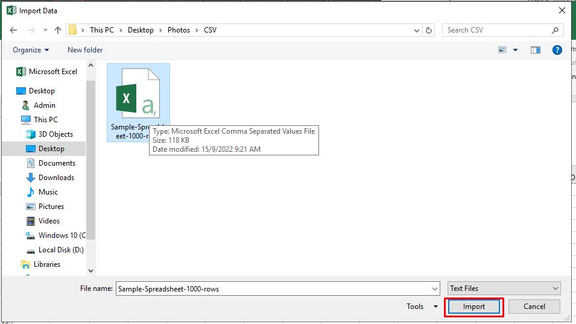Create a New folder
This screenshot has height=324, width=576.
85,50
